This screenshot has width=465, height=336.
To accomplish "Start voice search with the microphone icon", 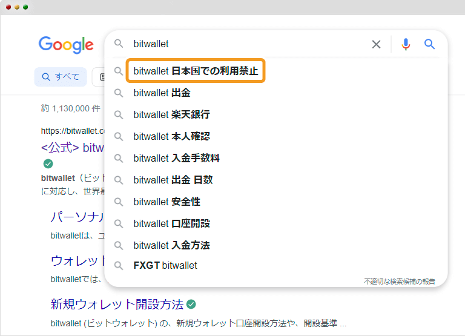I will click(x=406, y=44).
